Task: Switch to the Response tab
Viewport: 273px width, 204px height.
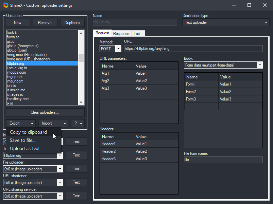Action: coord(121,34)
